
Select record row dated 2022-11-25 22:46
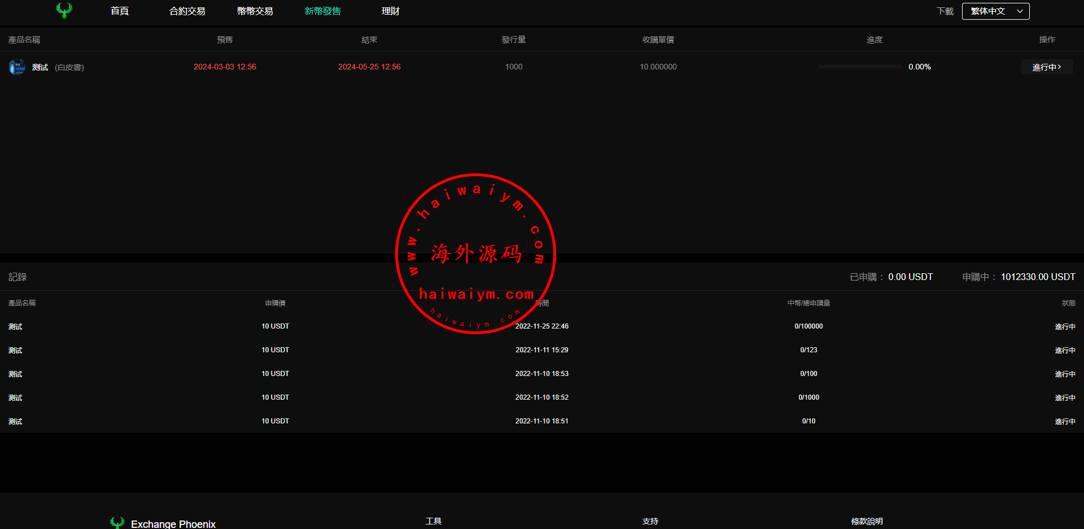pyautogui.click(x=541, y=326)
